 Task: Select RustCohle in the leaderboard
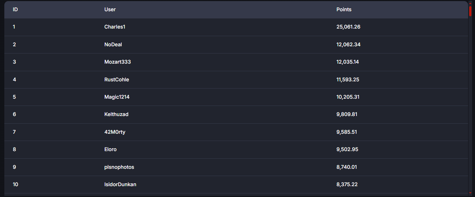click(x=117, y=80)
